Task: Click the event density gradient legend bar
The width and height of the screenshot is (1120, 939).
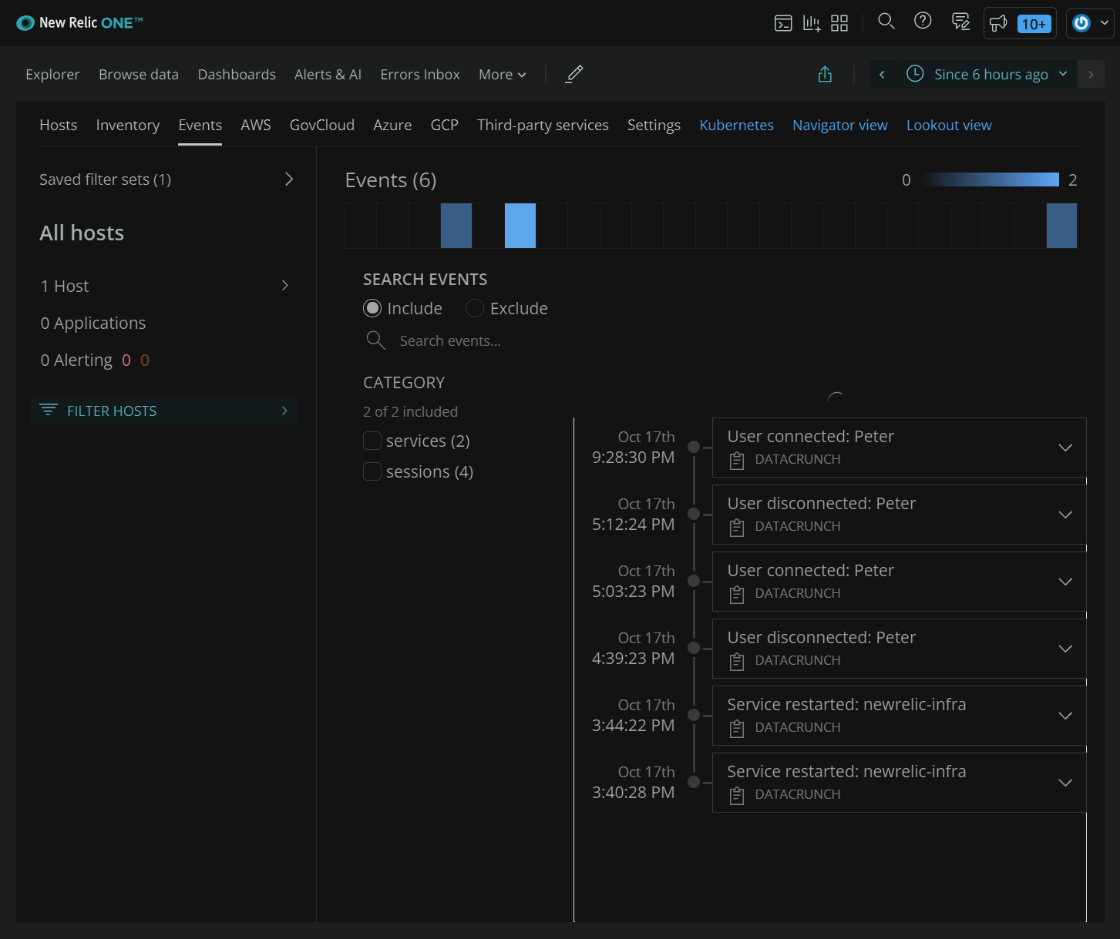Action: tap(991, 179)
